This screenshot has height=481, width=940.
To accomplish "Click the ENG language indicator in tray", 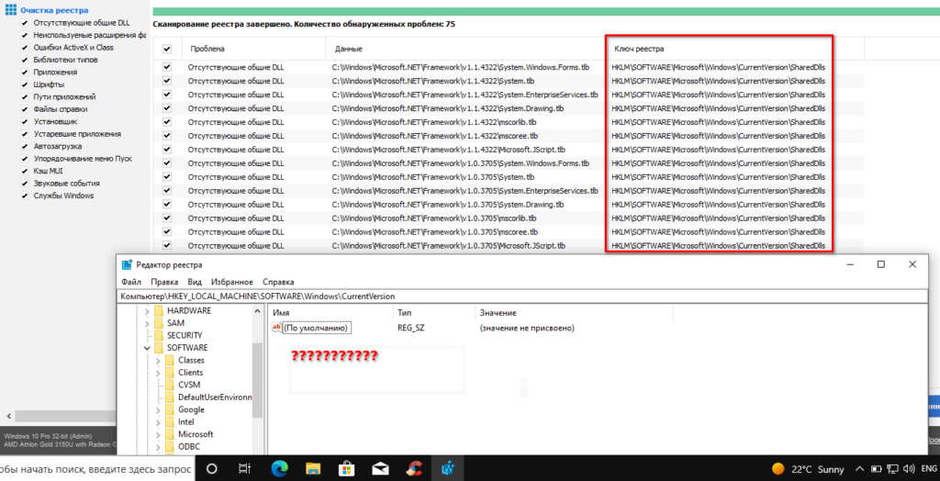I will (x=929, y=469).
